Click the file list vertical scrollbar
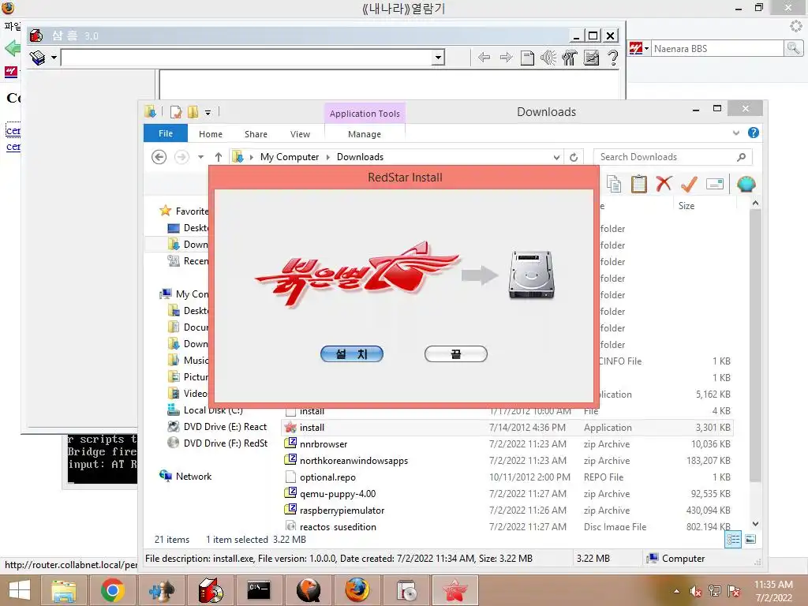 click(x=755, y=346)
